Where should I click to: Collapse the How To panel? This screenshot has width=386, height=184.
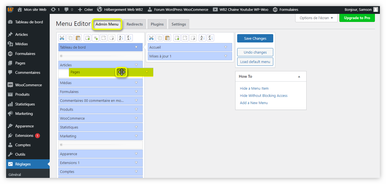coord(299,76)
